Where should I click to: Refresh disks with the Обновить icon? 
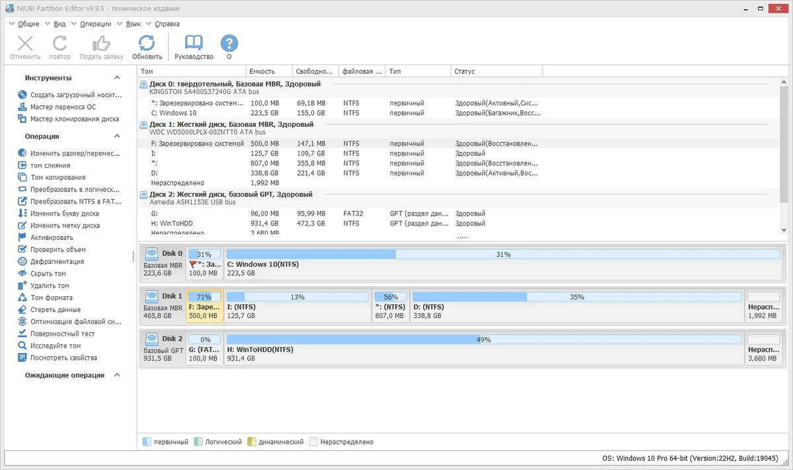[147, 44]
